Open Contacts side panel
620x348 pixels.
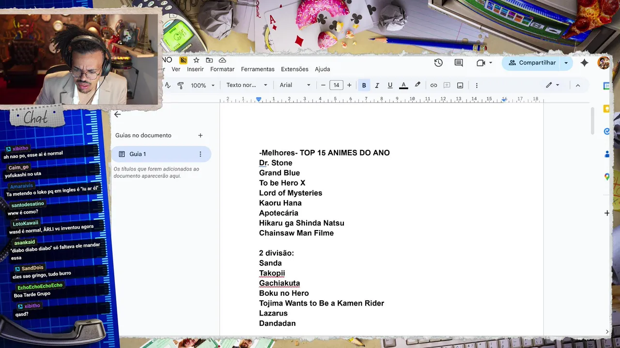606,154
